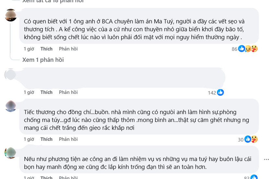The height and width of the screenshot is (179, 269).
Task: Open profile picture of BCA comment author
Action: click(x=11, y=15)
